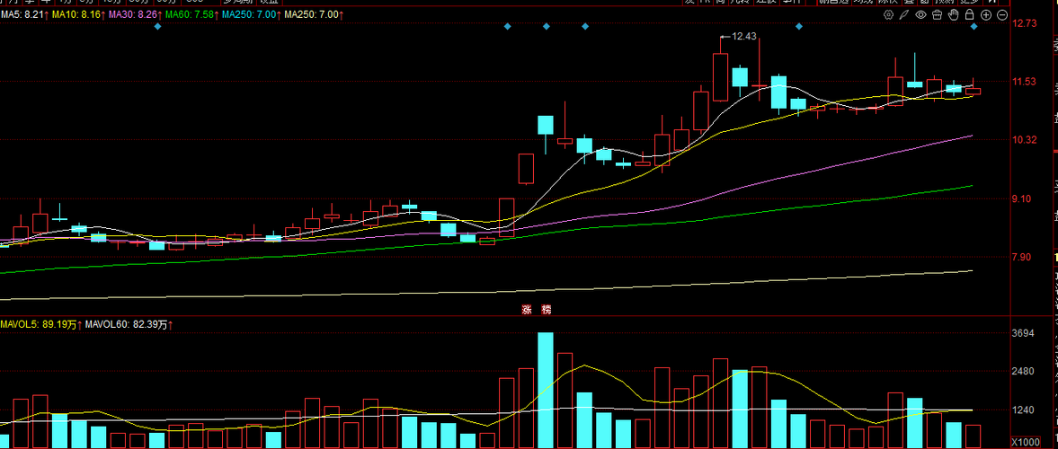Click the MAVOL5: 89.19万 volume label
Image resolution: width=1058 pixels, height=449 pixels.
click(40, 325)
